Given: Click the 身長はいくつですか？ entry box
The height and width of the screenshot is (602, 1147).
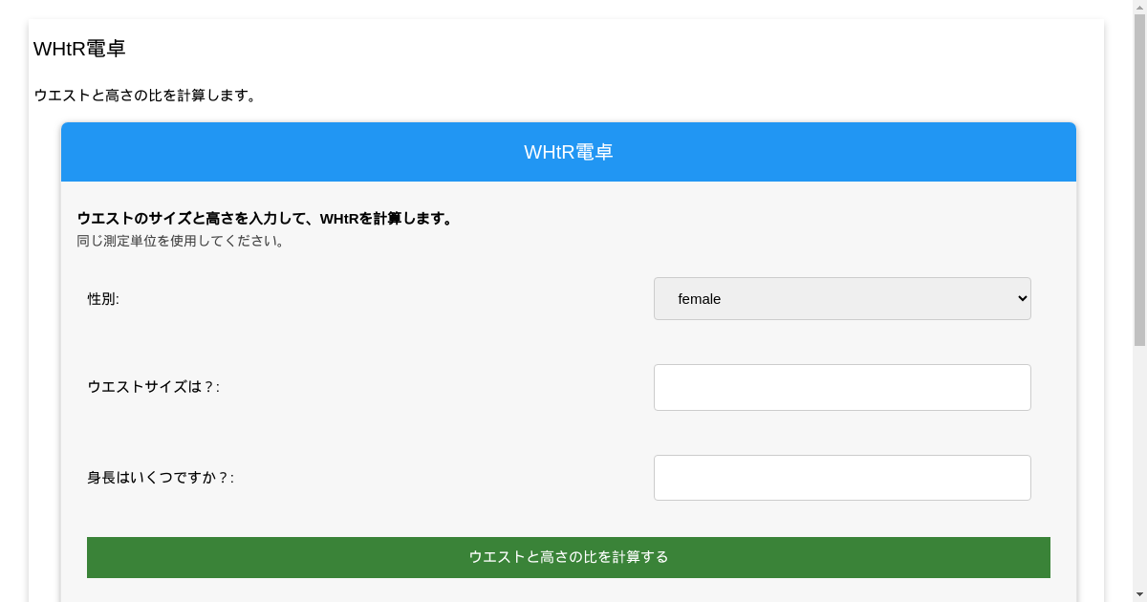Looking at the screenshot, I should 842,477.
